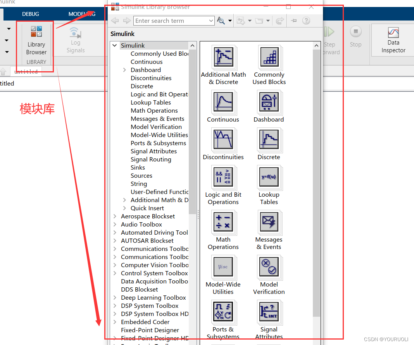Open Model-Wide Utilities library icon

[223, 267]
